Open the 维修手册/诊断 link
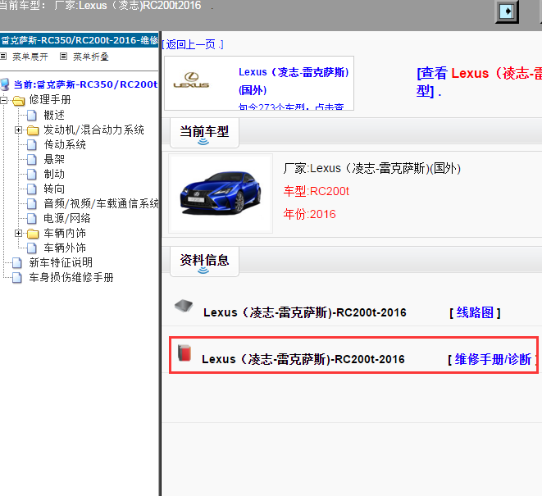Image resolution: width=542 pixels, height=496 pixels. pyautogui.click(x=493, y=359)
